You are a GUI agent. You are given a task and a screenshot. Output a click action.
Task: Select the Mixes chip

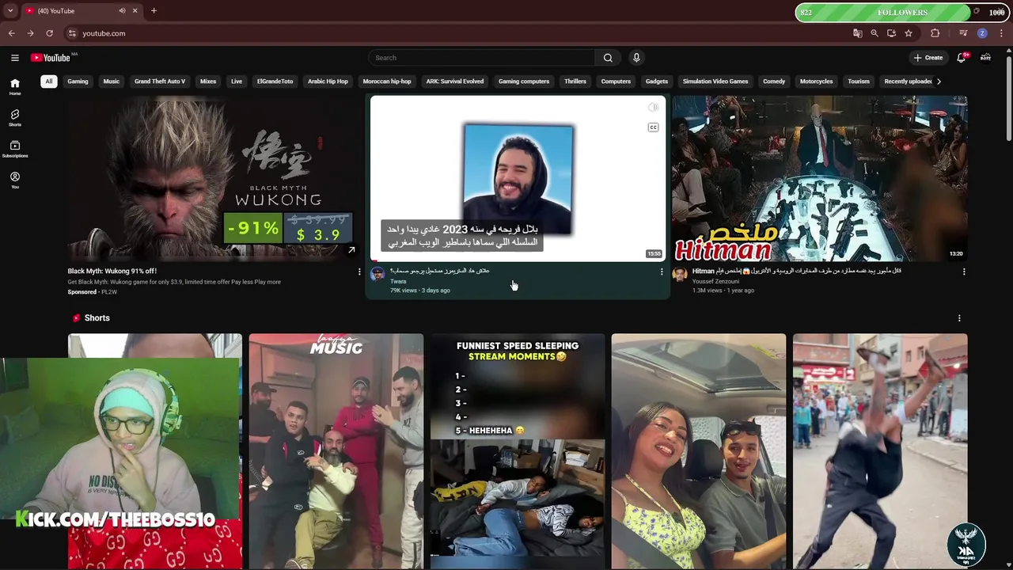tap(208, 82)
